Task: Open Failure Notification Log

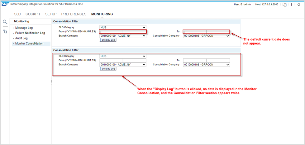Action: point(30,33)
